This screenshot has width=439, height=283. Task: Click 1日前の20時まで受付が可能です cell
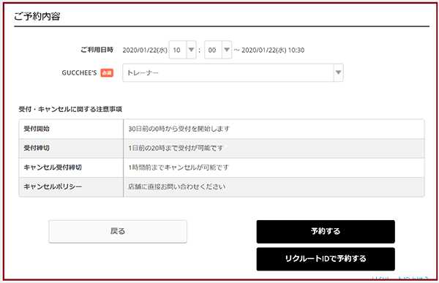tap(274, 148)
